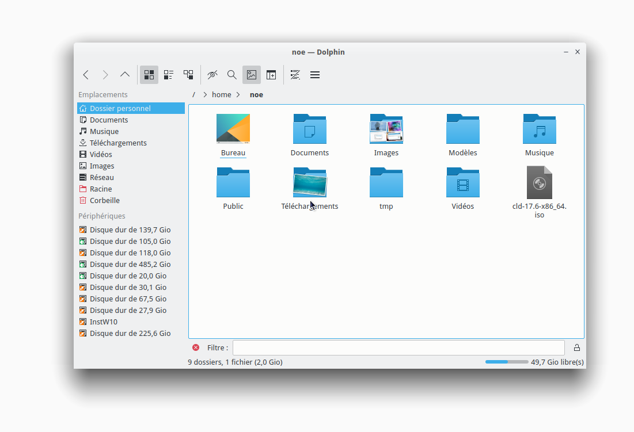634x432 pixels.
Task: Open the Disque dur de 485,2 Gio device
Action: (x=130, y=264)
